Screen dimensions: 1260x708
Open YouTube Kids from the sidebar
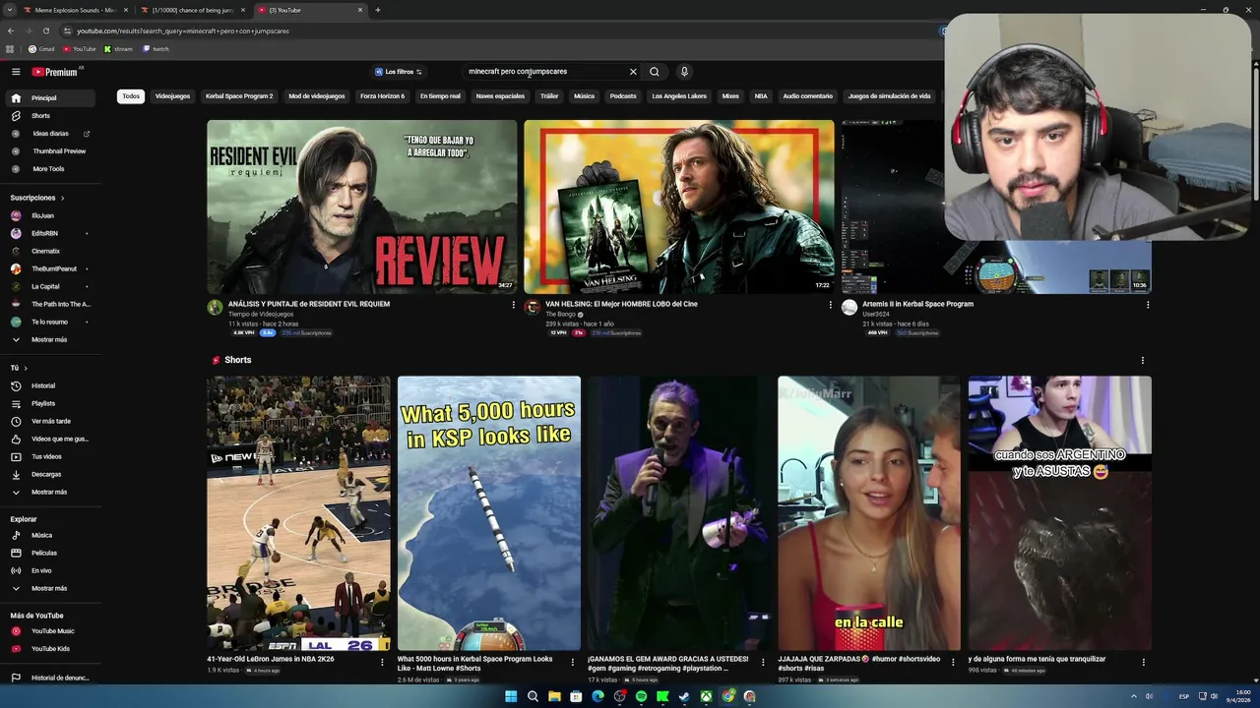tap(51, 649)
